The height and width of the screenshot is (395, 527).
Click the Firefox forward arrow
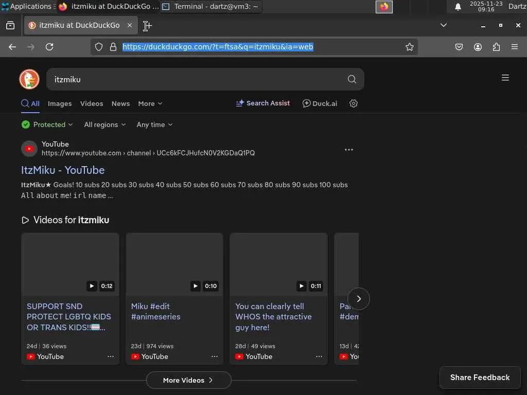[x=30, y=47]
